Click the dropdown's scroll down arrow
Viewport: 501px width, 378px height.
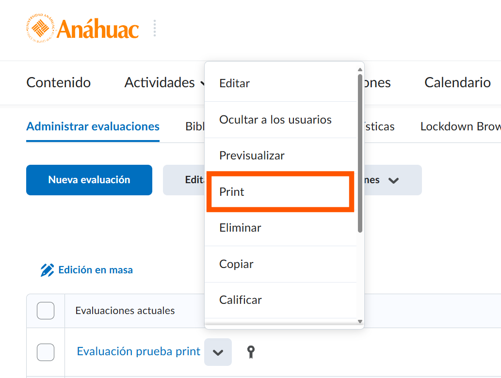(x=360, y=321)
